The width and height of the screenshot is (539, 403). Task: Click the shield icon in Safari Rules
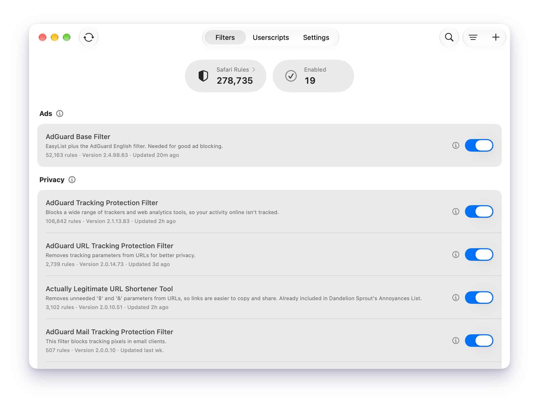pos(203,76)
